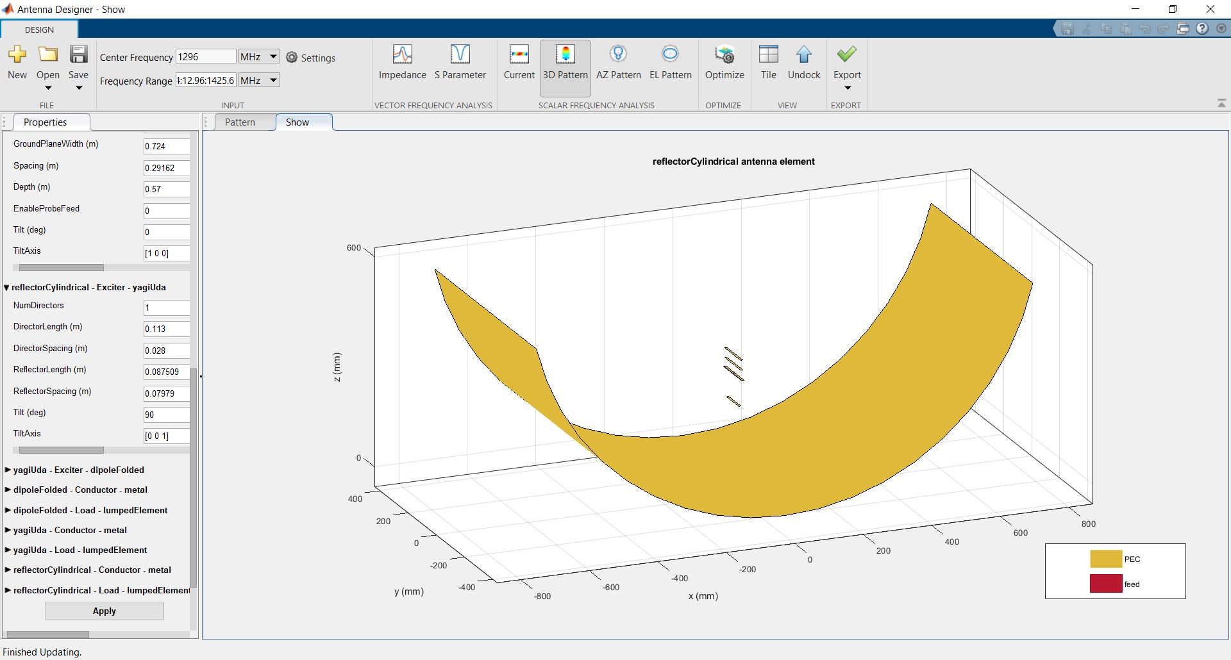This screenshot has width=1231, height=660.
Task: Show the S Parameter plot
Action: pyautogui.click(x=460, y=62)
